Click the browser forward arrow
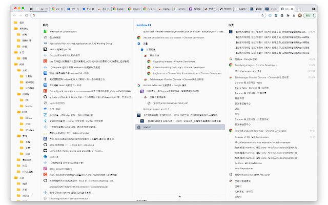 20,15
